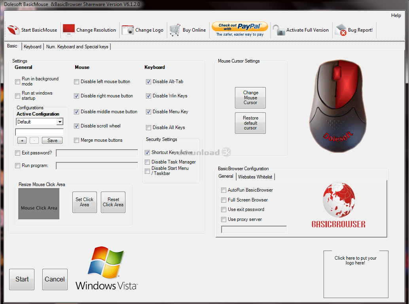Click the PayPal checkout badge
409x304 pixels.
tap(240, 29)
